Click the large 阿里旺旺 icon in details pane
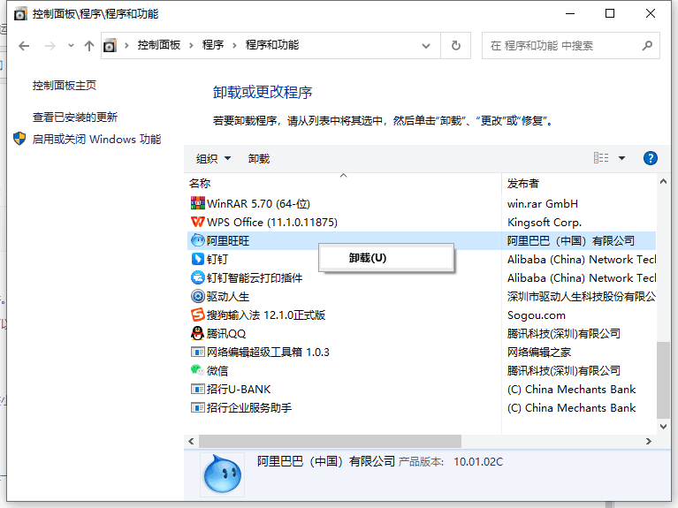Viewport: 678px width, 508px height. point(222,474)
